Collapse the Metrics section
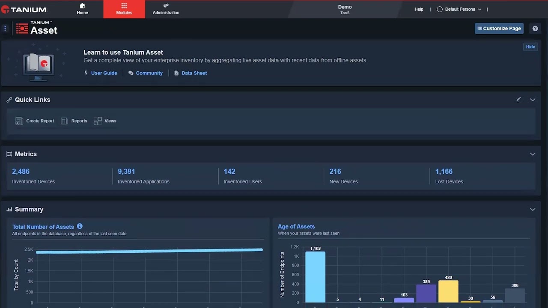 tap(533, 154)
